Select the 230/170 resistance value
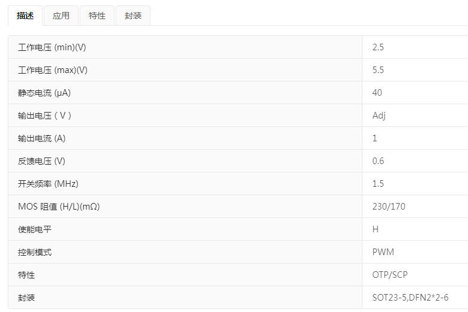Screen dimensions: 468x312 [x=389, y=207]
